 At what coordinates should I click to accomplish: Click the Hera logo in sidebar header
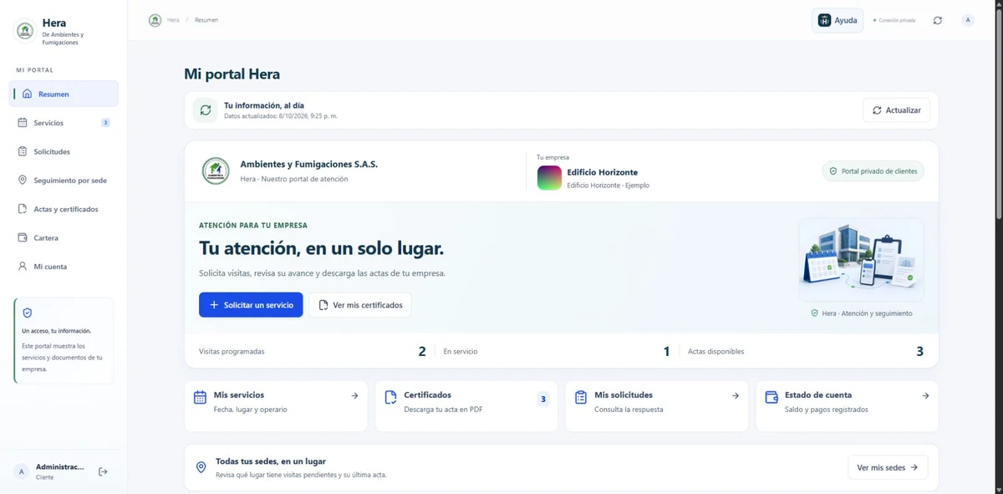point(25,31)
